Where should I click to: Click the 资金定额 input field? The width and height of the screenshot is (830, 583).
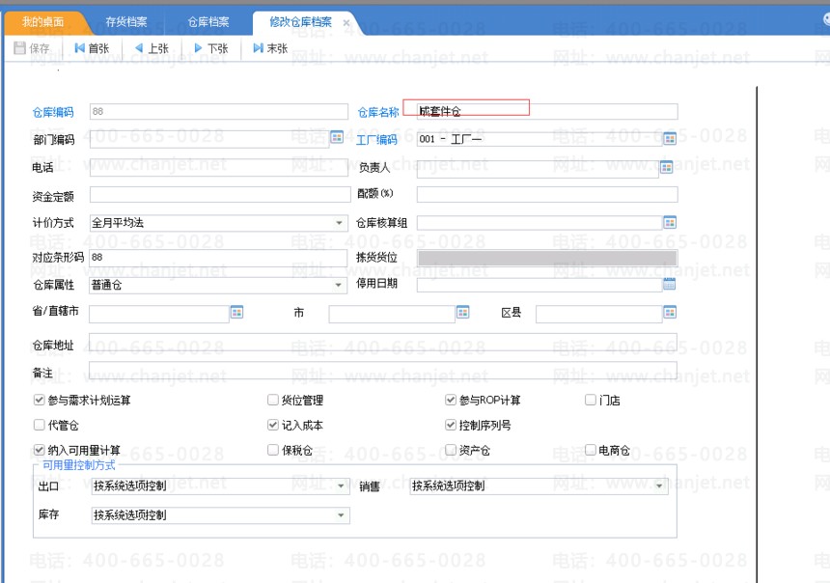220,194
